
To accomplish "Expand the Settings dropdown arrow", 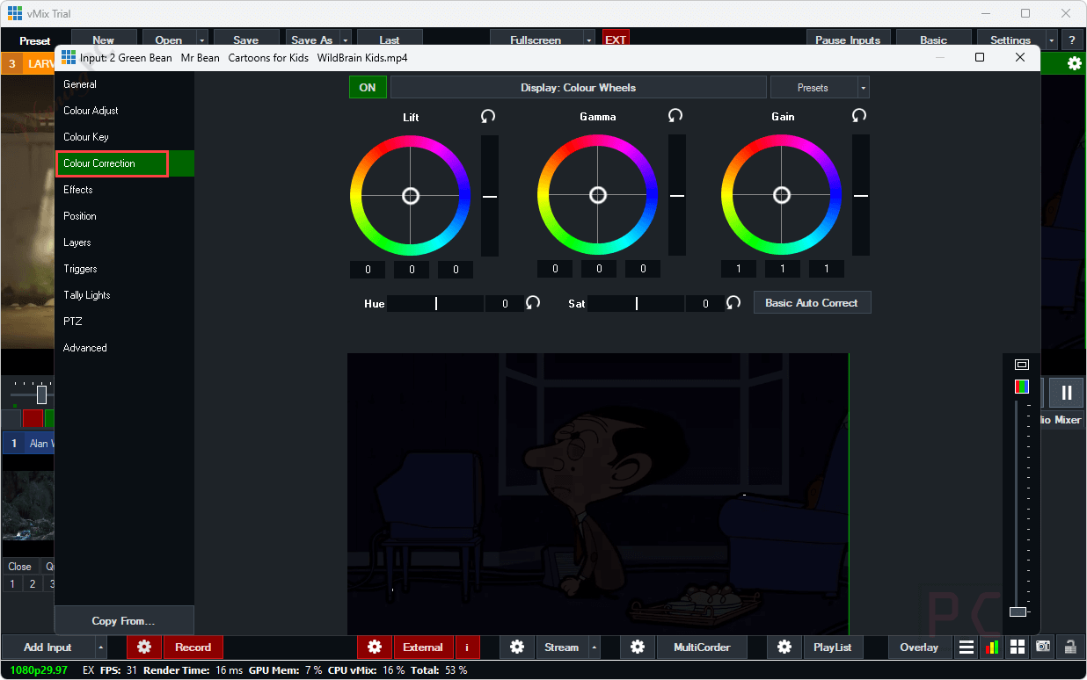I will [1052, 40].
